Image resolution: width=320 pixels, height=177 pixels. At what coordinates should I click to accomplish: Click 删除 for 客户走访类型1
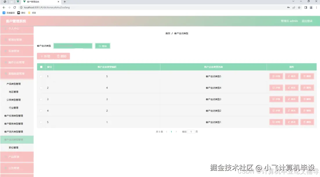(x=307, y=122)
